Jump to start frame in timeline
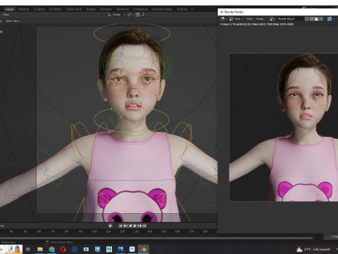 click(120, 226)
